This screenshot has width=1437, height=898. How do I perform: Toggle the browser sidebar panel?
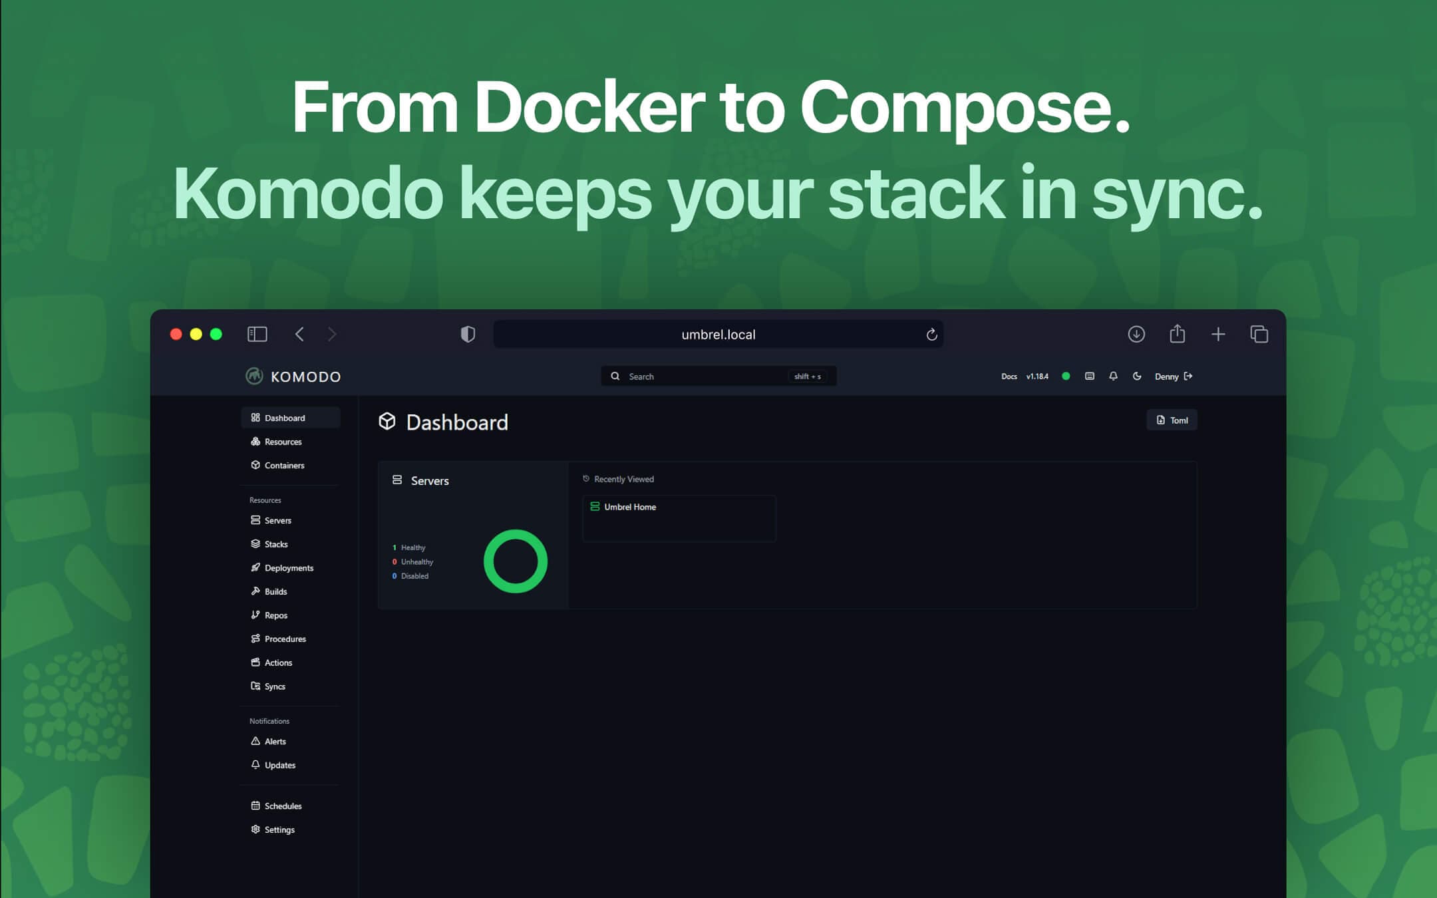[257, 334]
